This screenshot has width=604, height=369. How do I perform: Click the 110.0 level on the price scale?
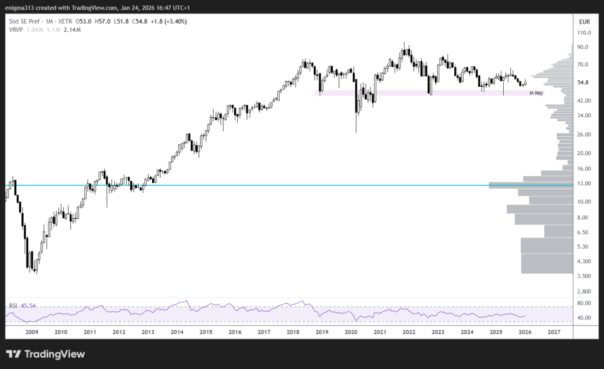point(585,33)
